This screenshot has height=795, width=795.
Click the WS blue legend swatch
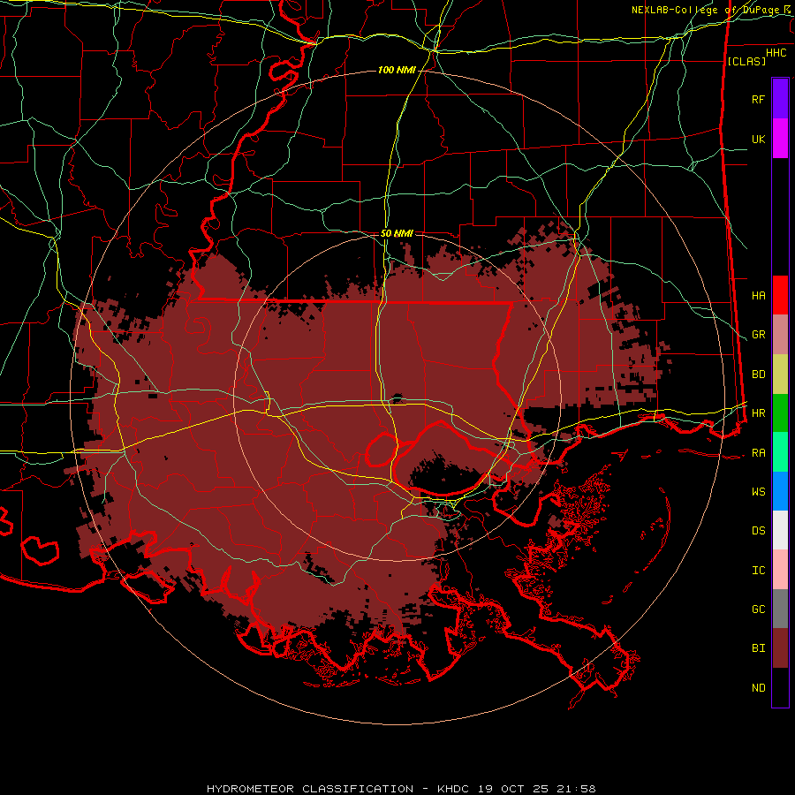tap(780, 491)
